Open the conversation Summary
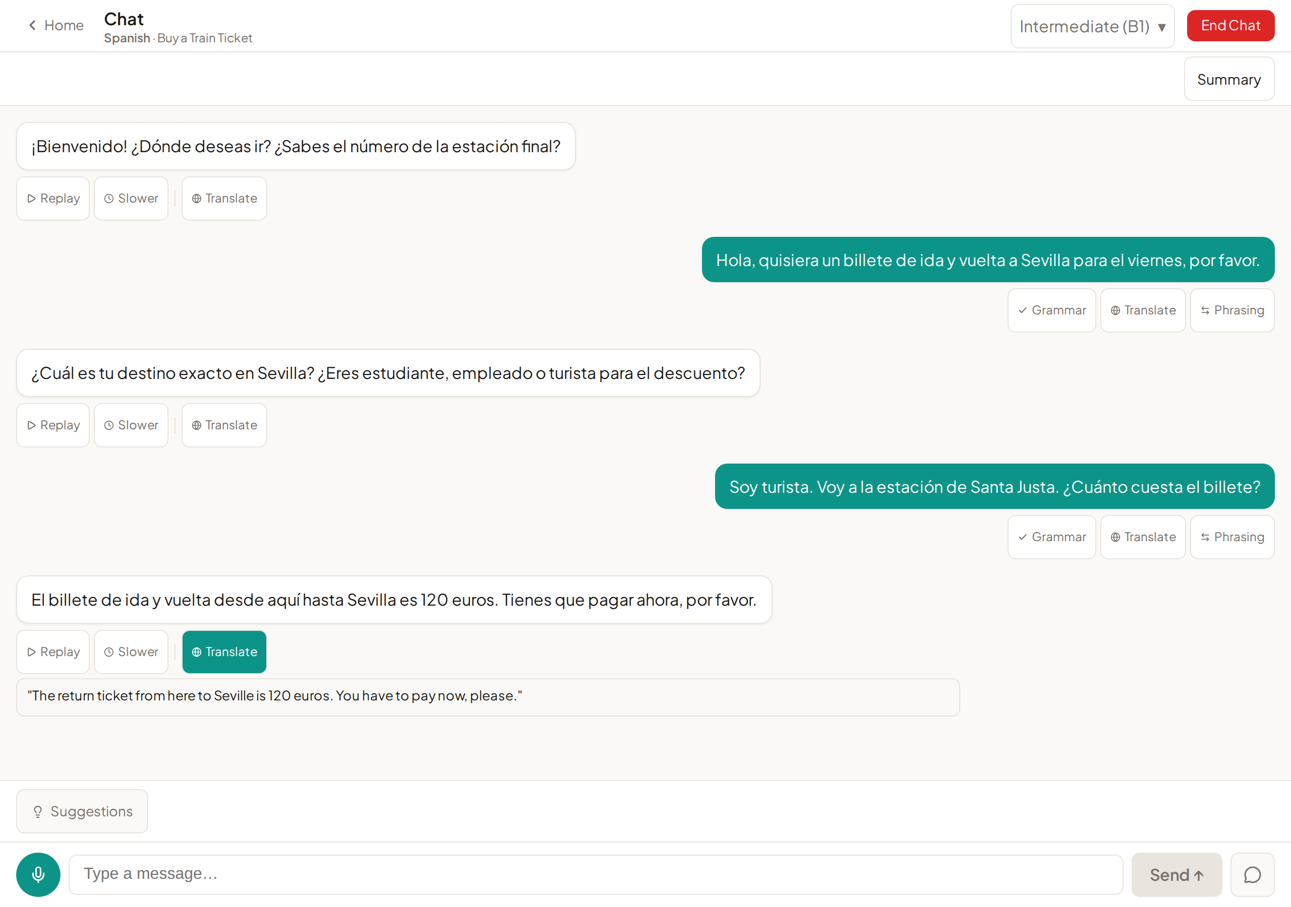This screenshot has height=907, width=1291. (1228, 79)
